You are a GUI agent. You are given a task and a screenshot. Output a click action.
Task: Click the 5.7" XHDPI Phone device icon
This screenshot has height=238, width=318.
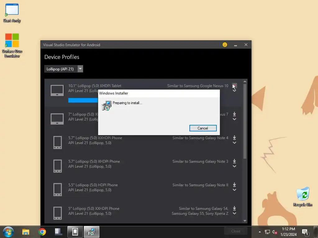57,166
